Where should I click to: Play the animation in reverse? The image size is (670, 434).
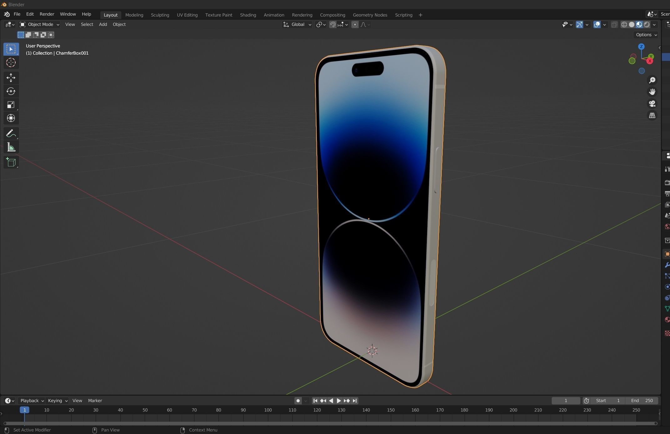pyautogui.click(x=331, y=401)
